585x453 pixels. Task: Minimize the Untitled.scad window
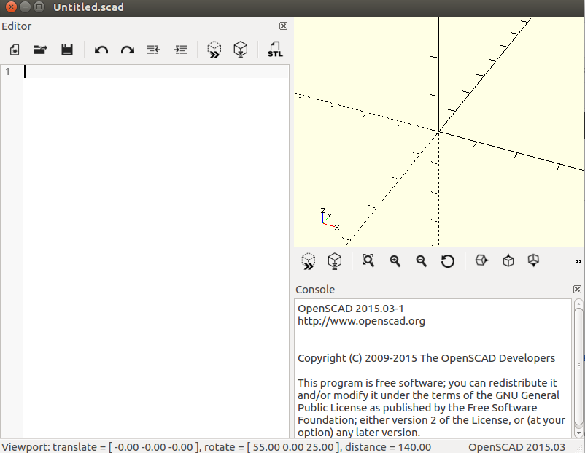[x=25, y=7]
